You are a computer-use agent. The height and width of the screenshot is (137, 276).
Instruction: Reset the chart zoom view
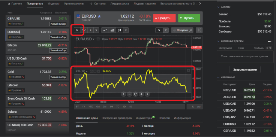135,94
